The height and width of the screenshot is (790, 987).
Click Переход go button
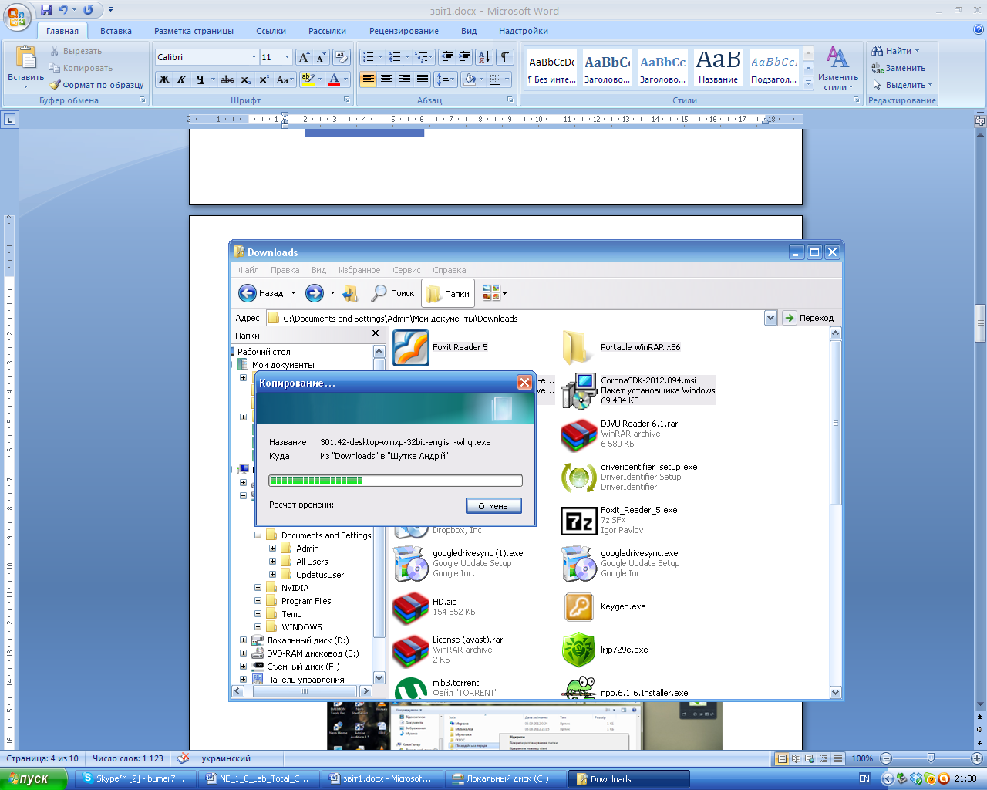pos(808,318)
